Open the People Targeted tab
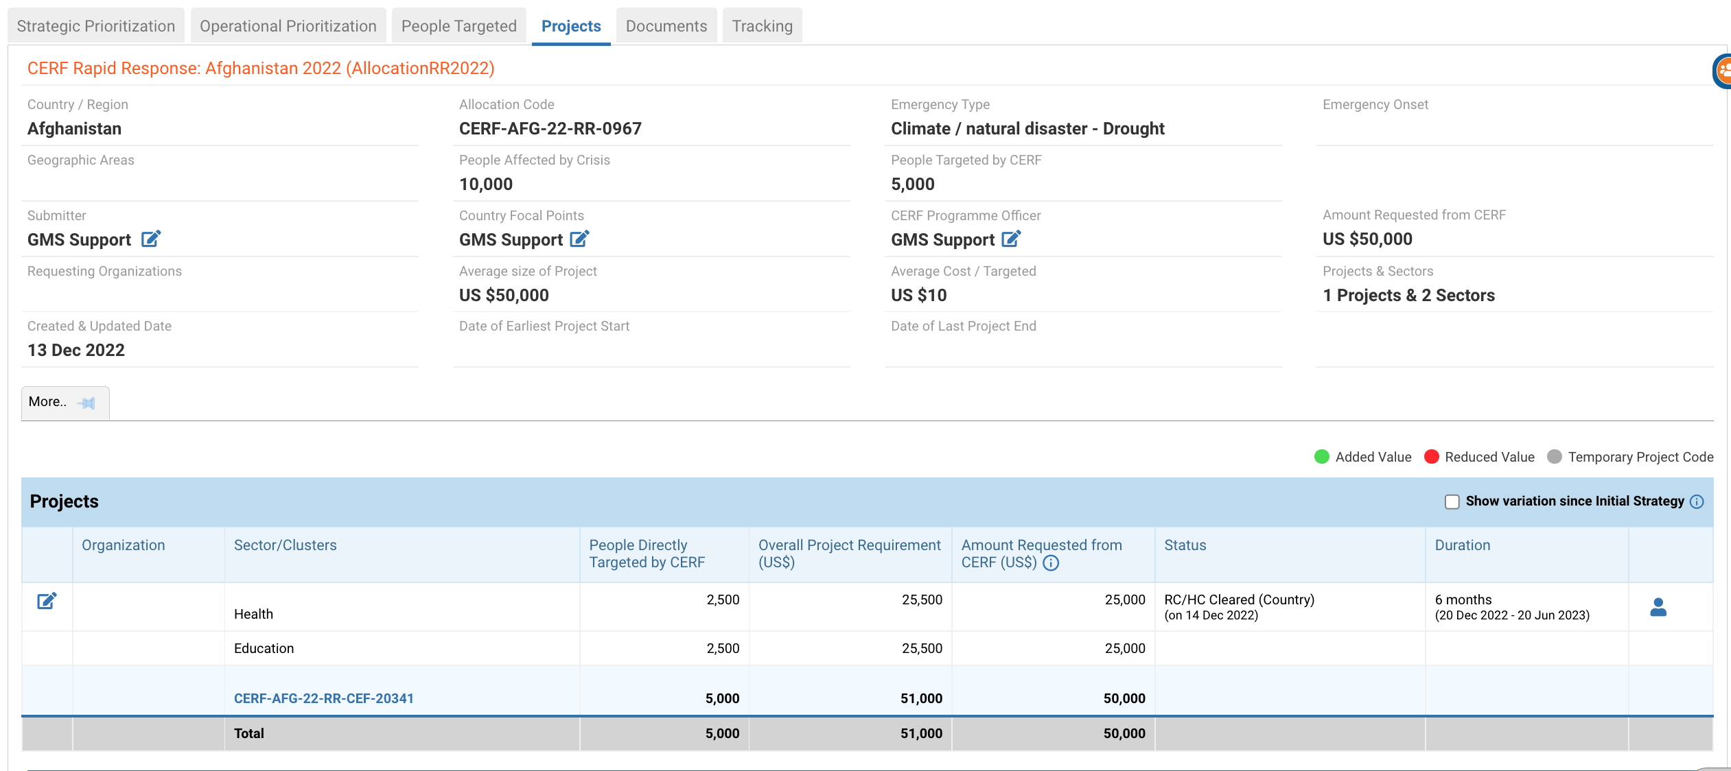This screenshot has width=1731, height=771. [459, 26]
